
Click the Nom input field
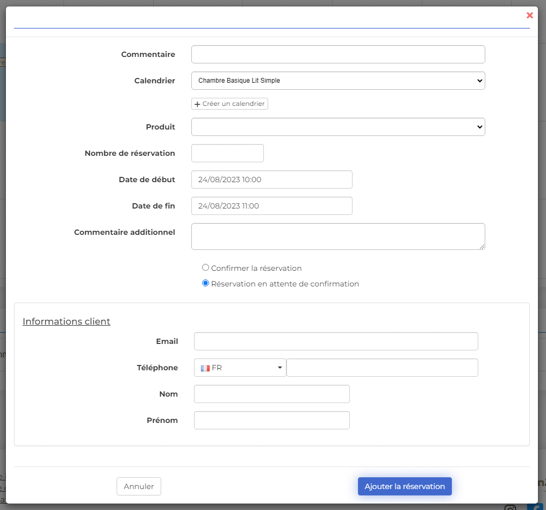pos(271,394)
